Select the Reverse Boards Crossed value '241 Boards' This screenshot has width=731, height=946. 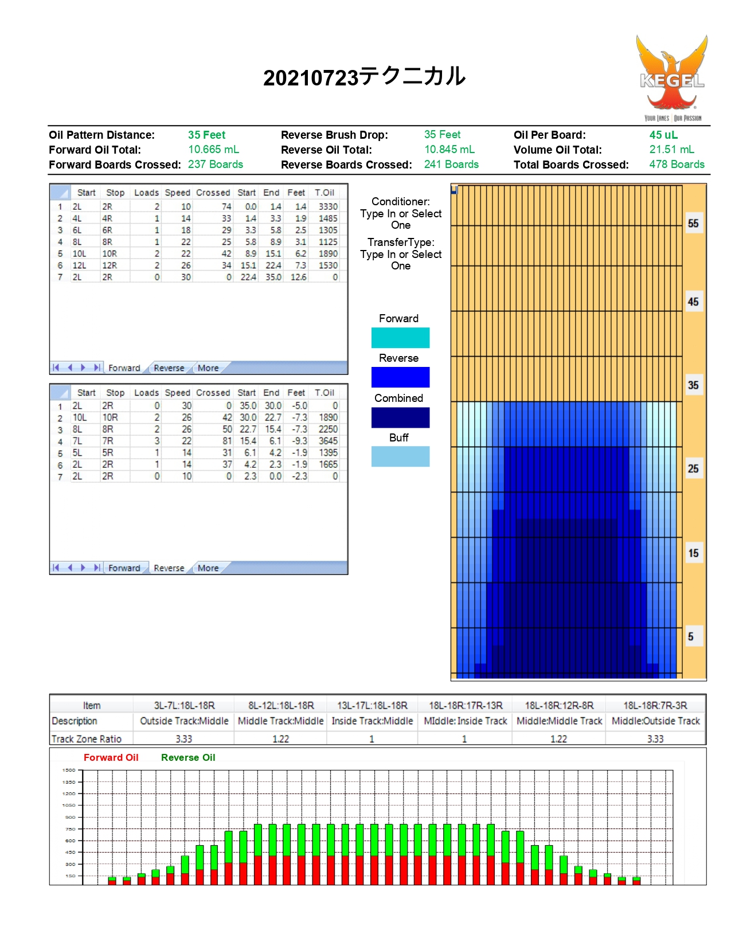(452, 165)
